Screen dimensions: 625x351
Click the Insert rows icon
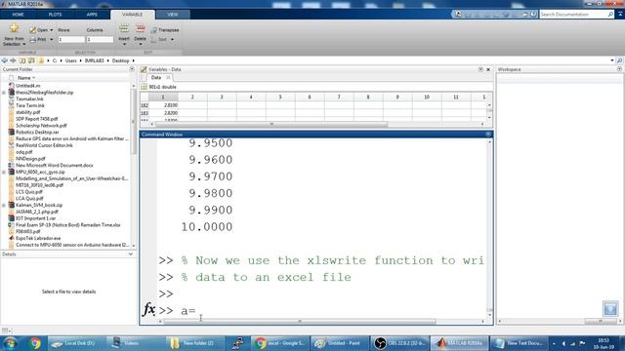[x=124, y=28]
